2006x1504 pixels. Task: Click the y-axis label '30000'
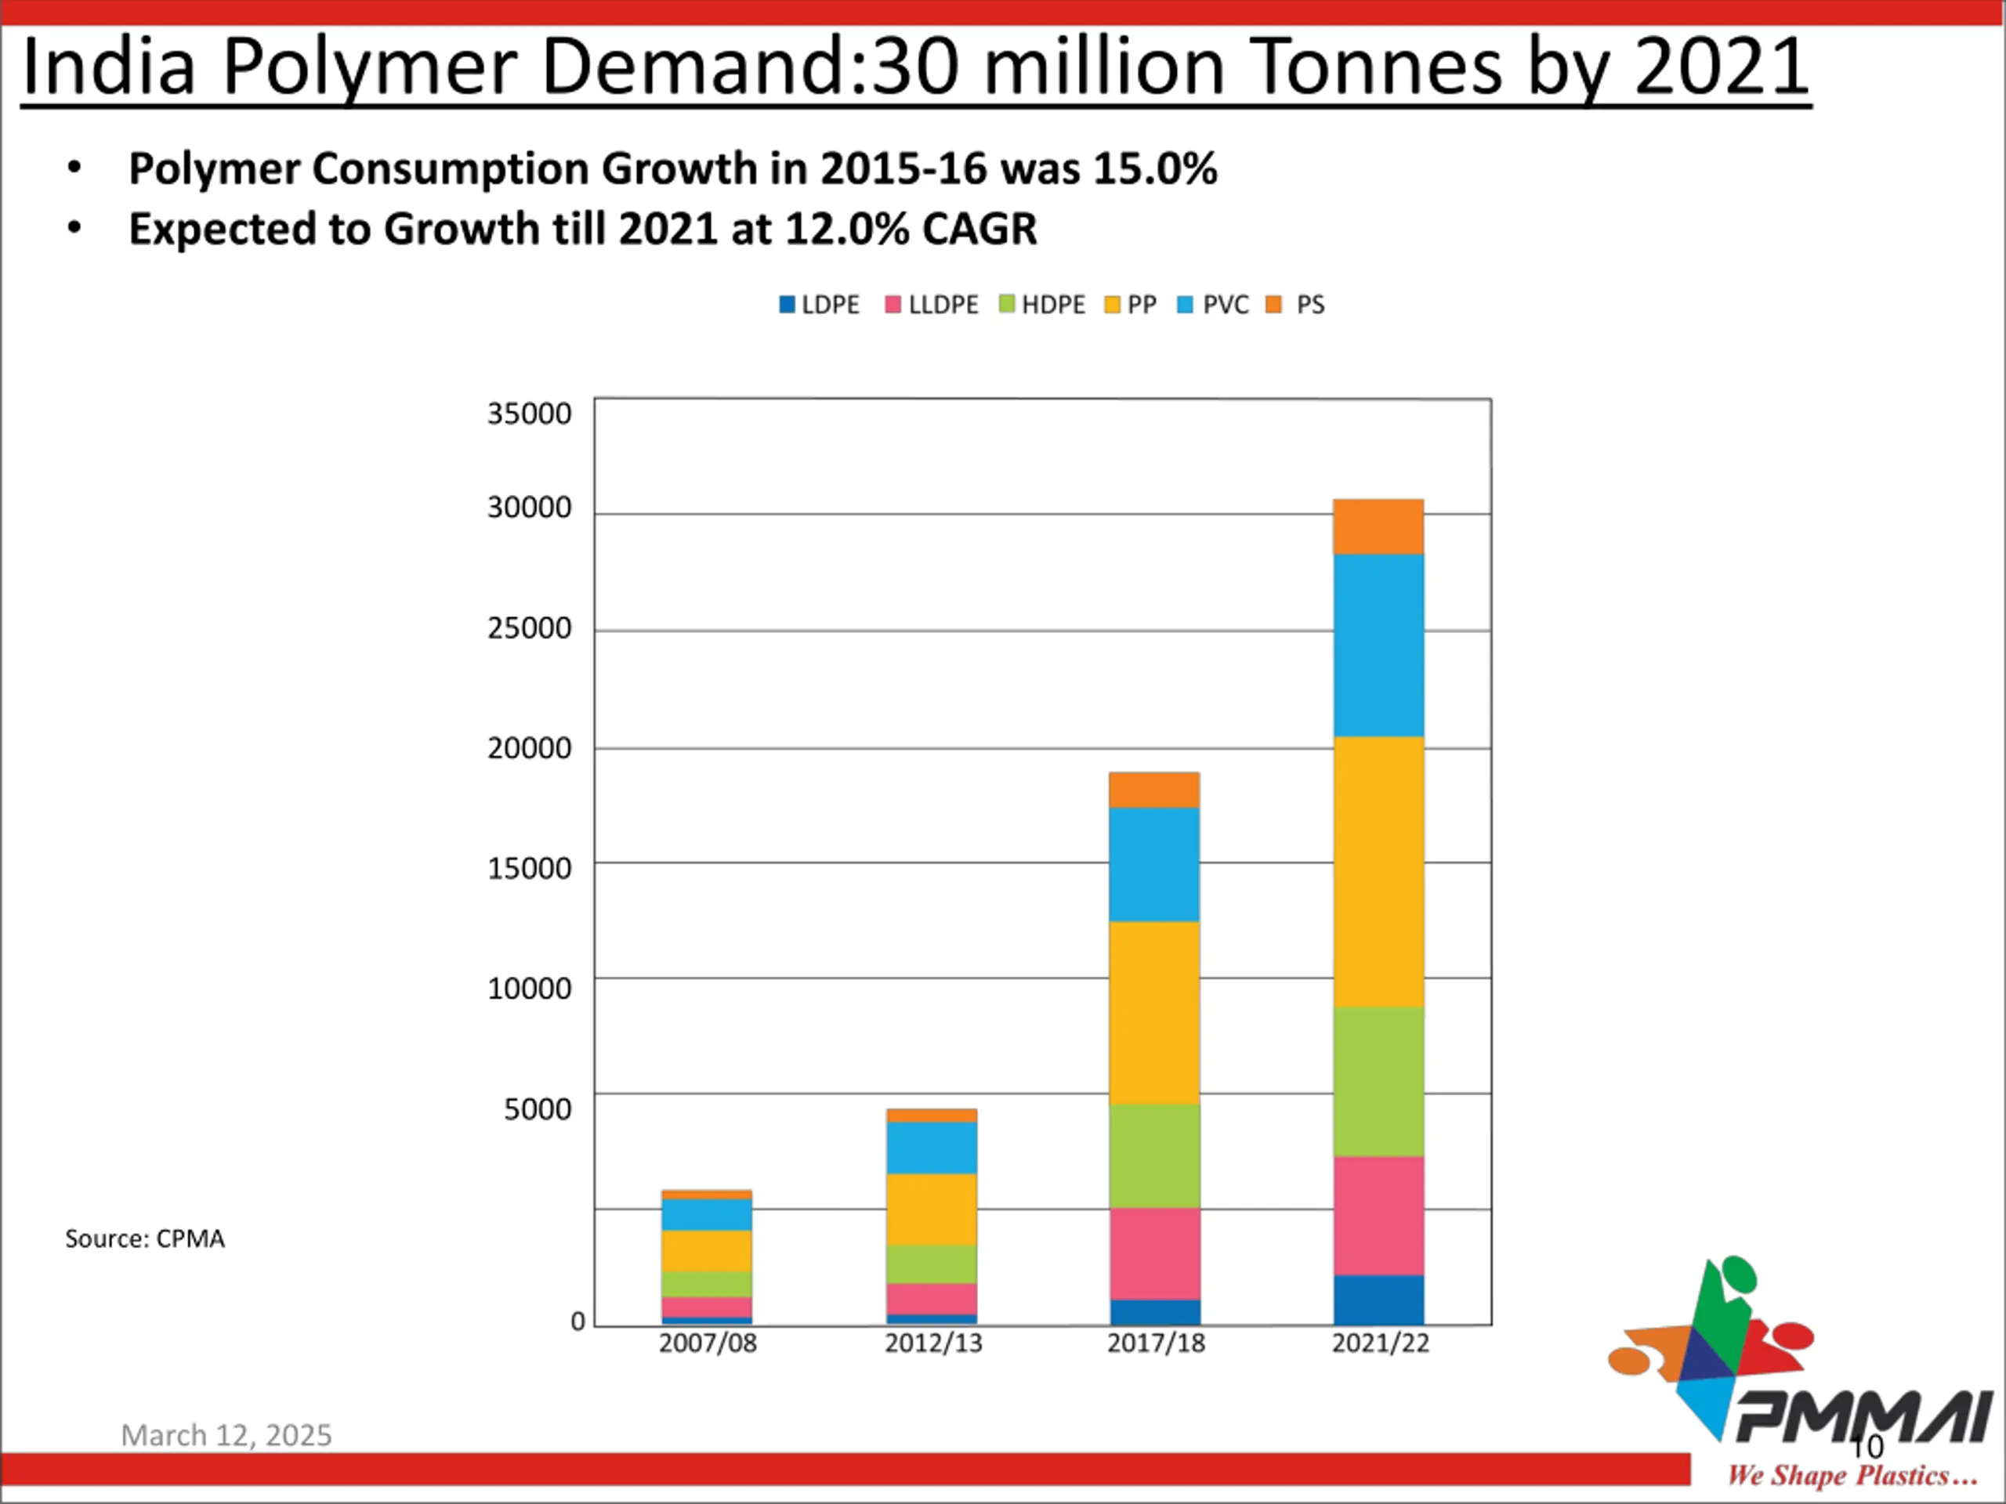(x=530, y=508)
